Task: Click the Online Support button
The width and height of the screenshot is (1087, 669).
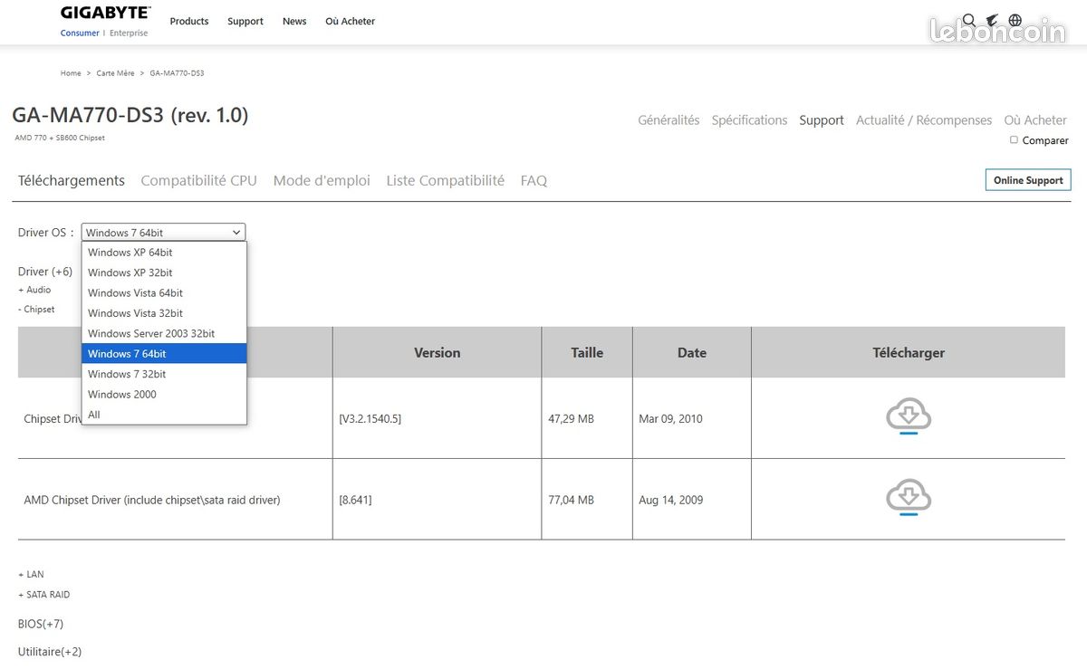Action: [x=1027, y=180]
